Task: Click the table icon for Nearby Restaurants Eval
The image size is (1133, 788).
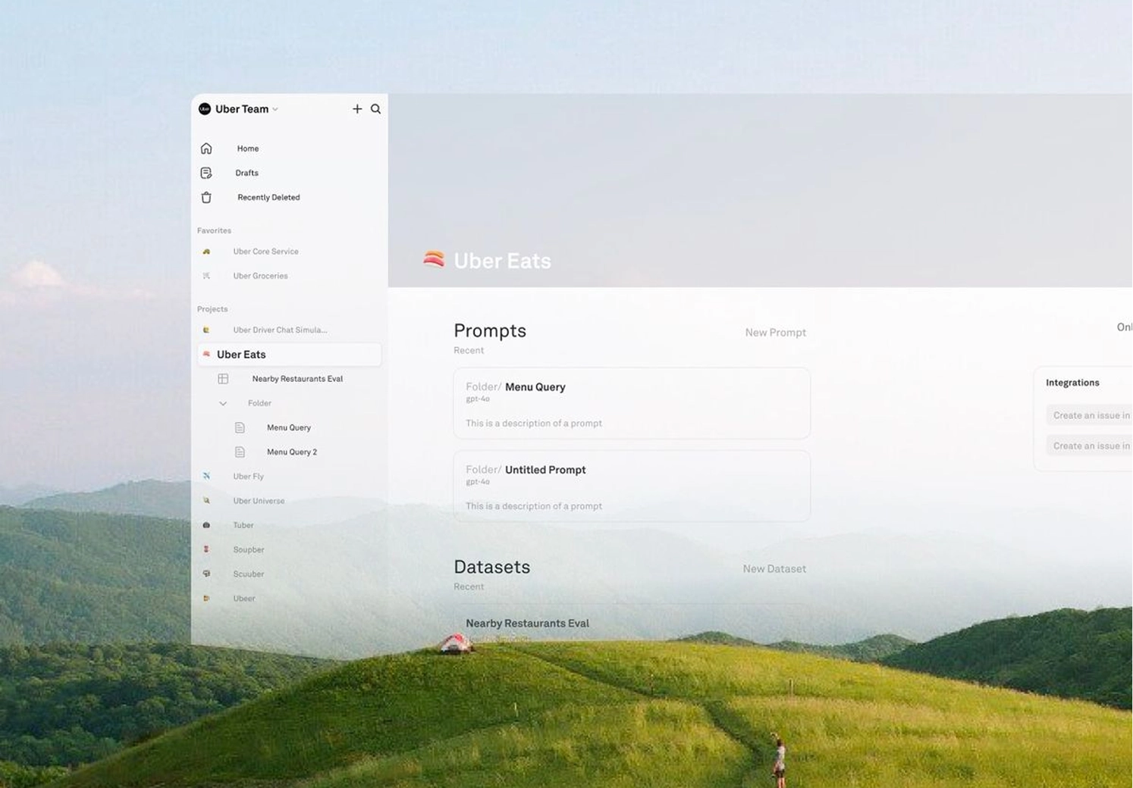Action: pos(223,379)
